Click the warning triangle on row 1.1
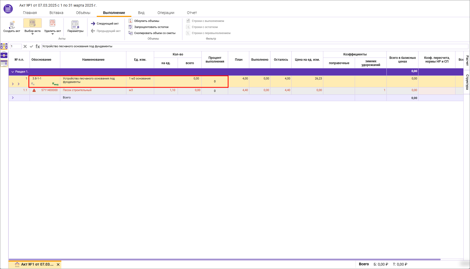 tap(34, 90)
